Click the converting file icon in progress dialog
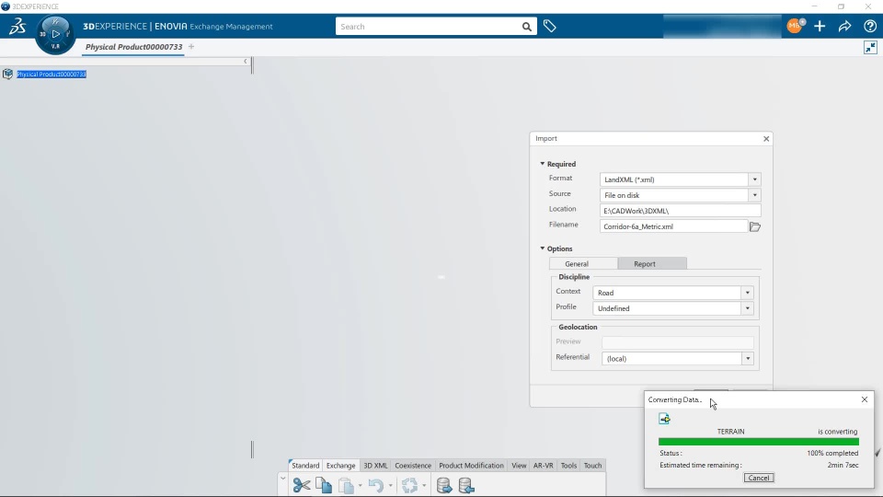The width and height of the screenshot is (883, 497). pos(664,419)
